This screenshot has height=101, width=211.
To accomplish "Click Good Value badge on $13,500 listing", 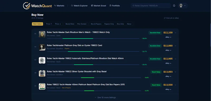I will point(156,85).
